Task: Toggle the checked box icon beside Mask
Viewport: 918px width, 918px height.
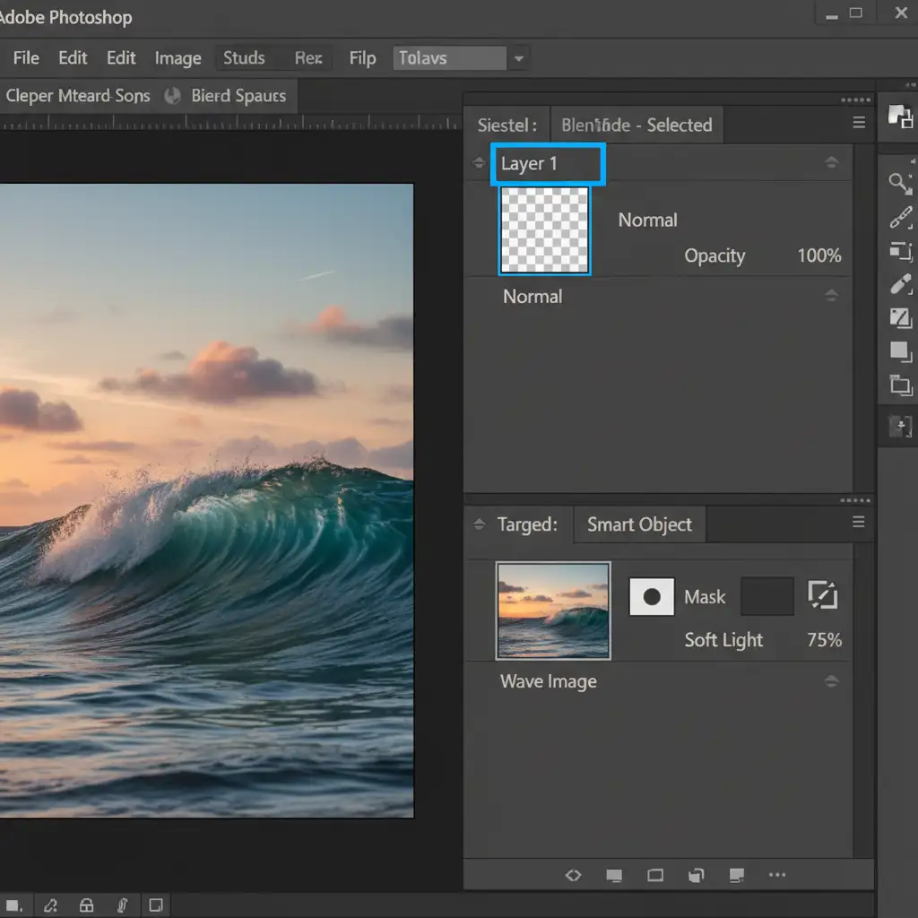Action: 822,596
